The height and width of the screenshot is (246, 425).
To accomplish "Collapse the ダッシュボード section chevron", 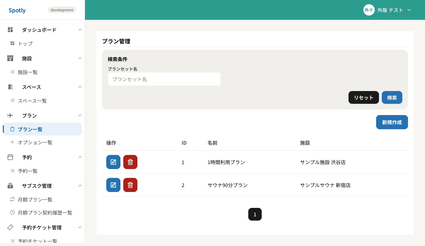I will pyautogui.click(x=80, y=30).
